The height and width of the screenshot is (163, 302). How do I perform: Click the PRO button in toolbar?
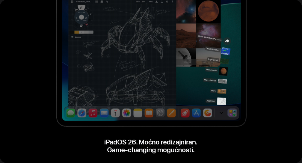[151, 1]
